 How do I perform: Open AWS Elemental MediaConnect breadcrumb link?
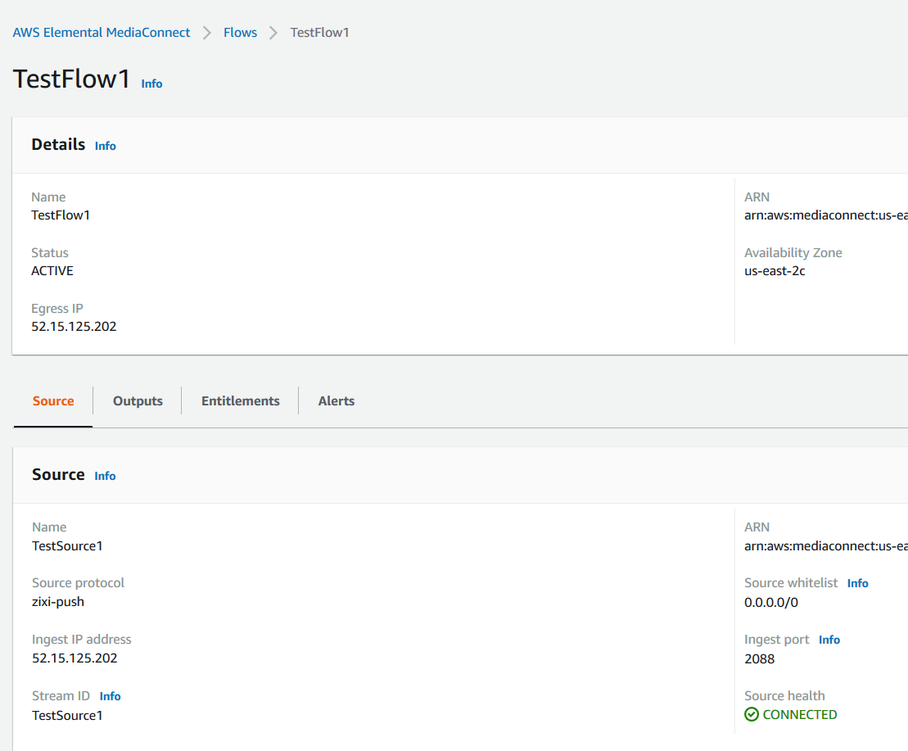click(x=102, y=33)
